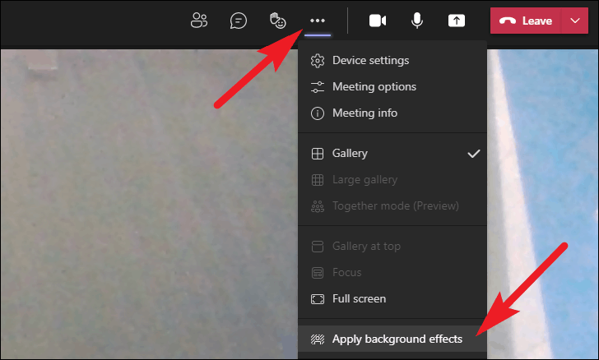Open the meeting chat icon

(x=239, y=21)
